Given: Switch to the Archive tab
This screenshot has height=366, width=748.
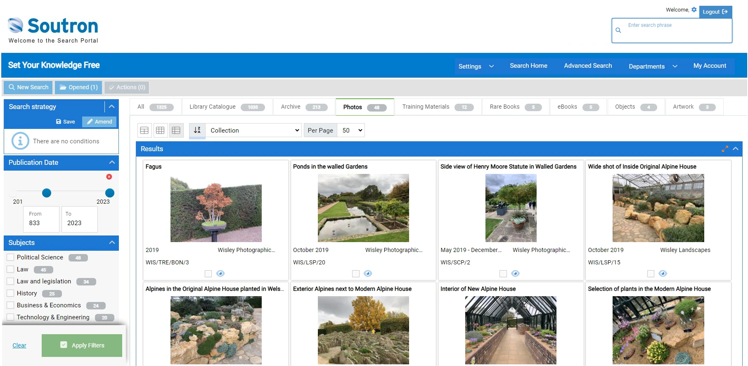Looking at the screenshot, I should pyautogui.click(x=304, y=107).
